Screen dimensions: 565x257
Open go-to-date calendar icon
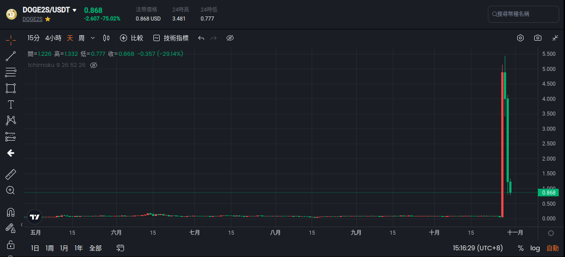coord(120,248)
